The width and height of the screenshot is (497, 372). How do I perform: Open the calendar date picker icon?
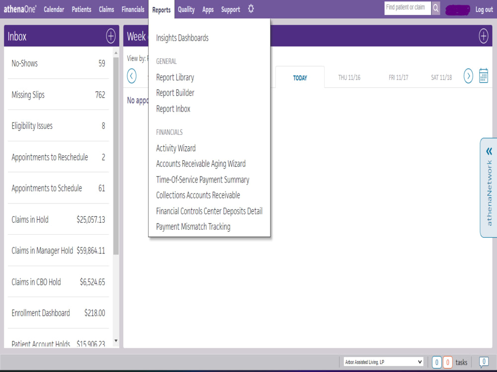point(484,75)
